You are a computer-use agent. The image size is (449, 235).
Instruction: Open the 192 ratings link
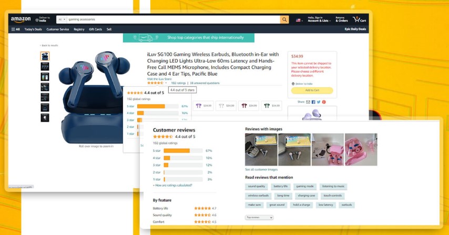(178, 83)
